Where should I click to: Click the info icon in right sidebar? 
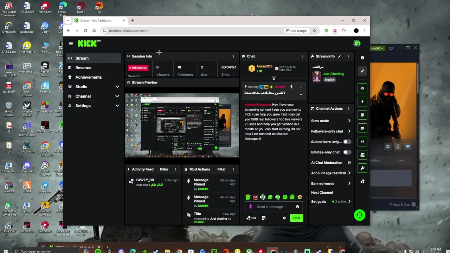click(x=362, y=58)
